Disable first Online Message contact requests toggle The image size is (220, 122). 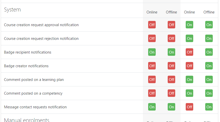pos(152,107)
